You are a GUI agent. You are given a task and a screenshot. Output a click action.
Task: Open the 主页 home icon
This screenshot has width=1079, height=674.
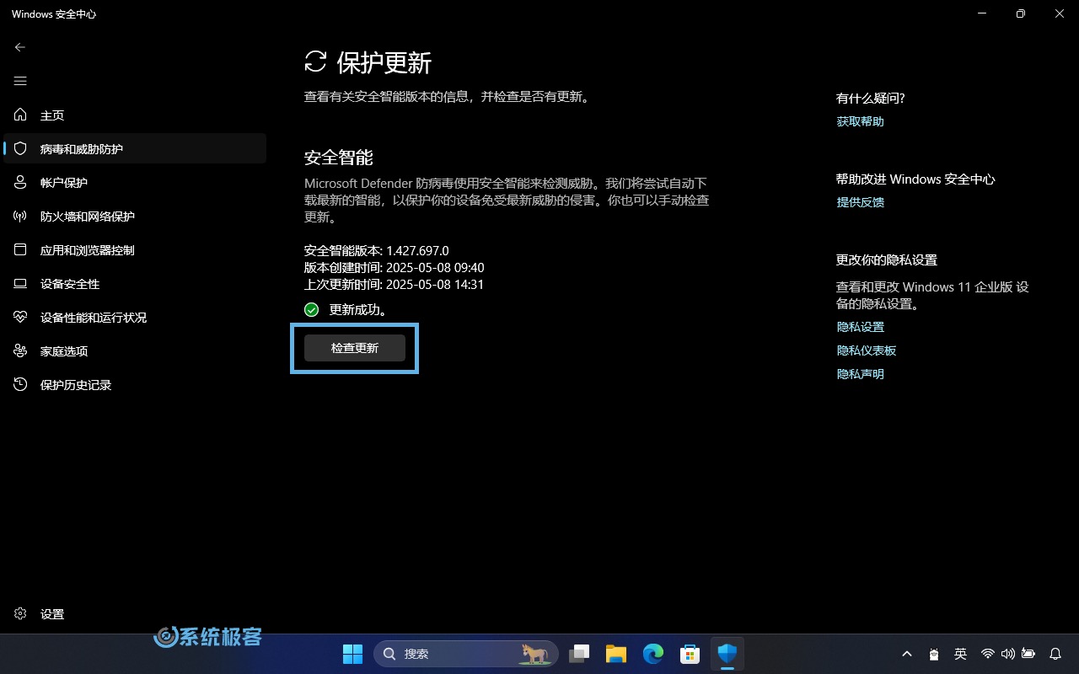click(21, 115)
